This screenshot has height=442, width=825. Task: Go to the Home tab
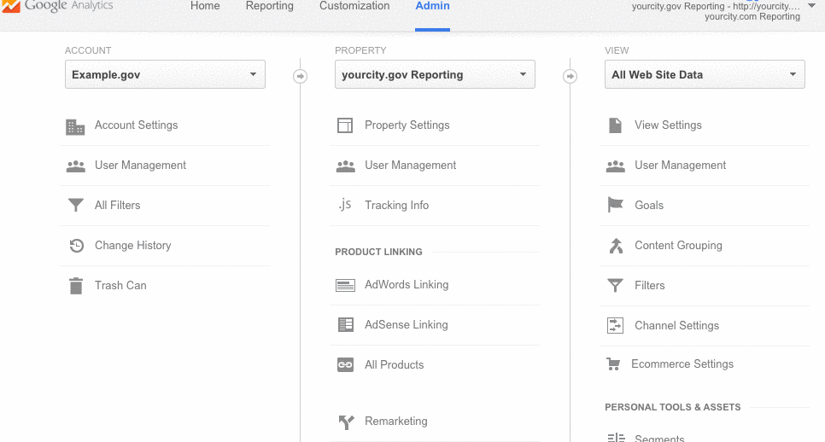point(205,6)
